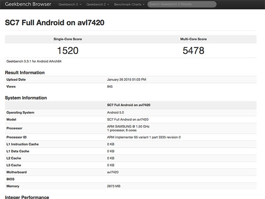Select the L1 Instruction Cache 0 KB value
Viewport: 265px width, 199px height.
tap(111, 144)
